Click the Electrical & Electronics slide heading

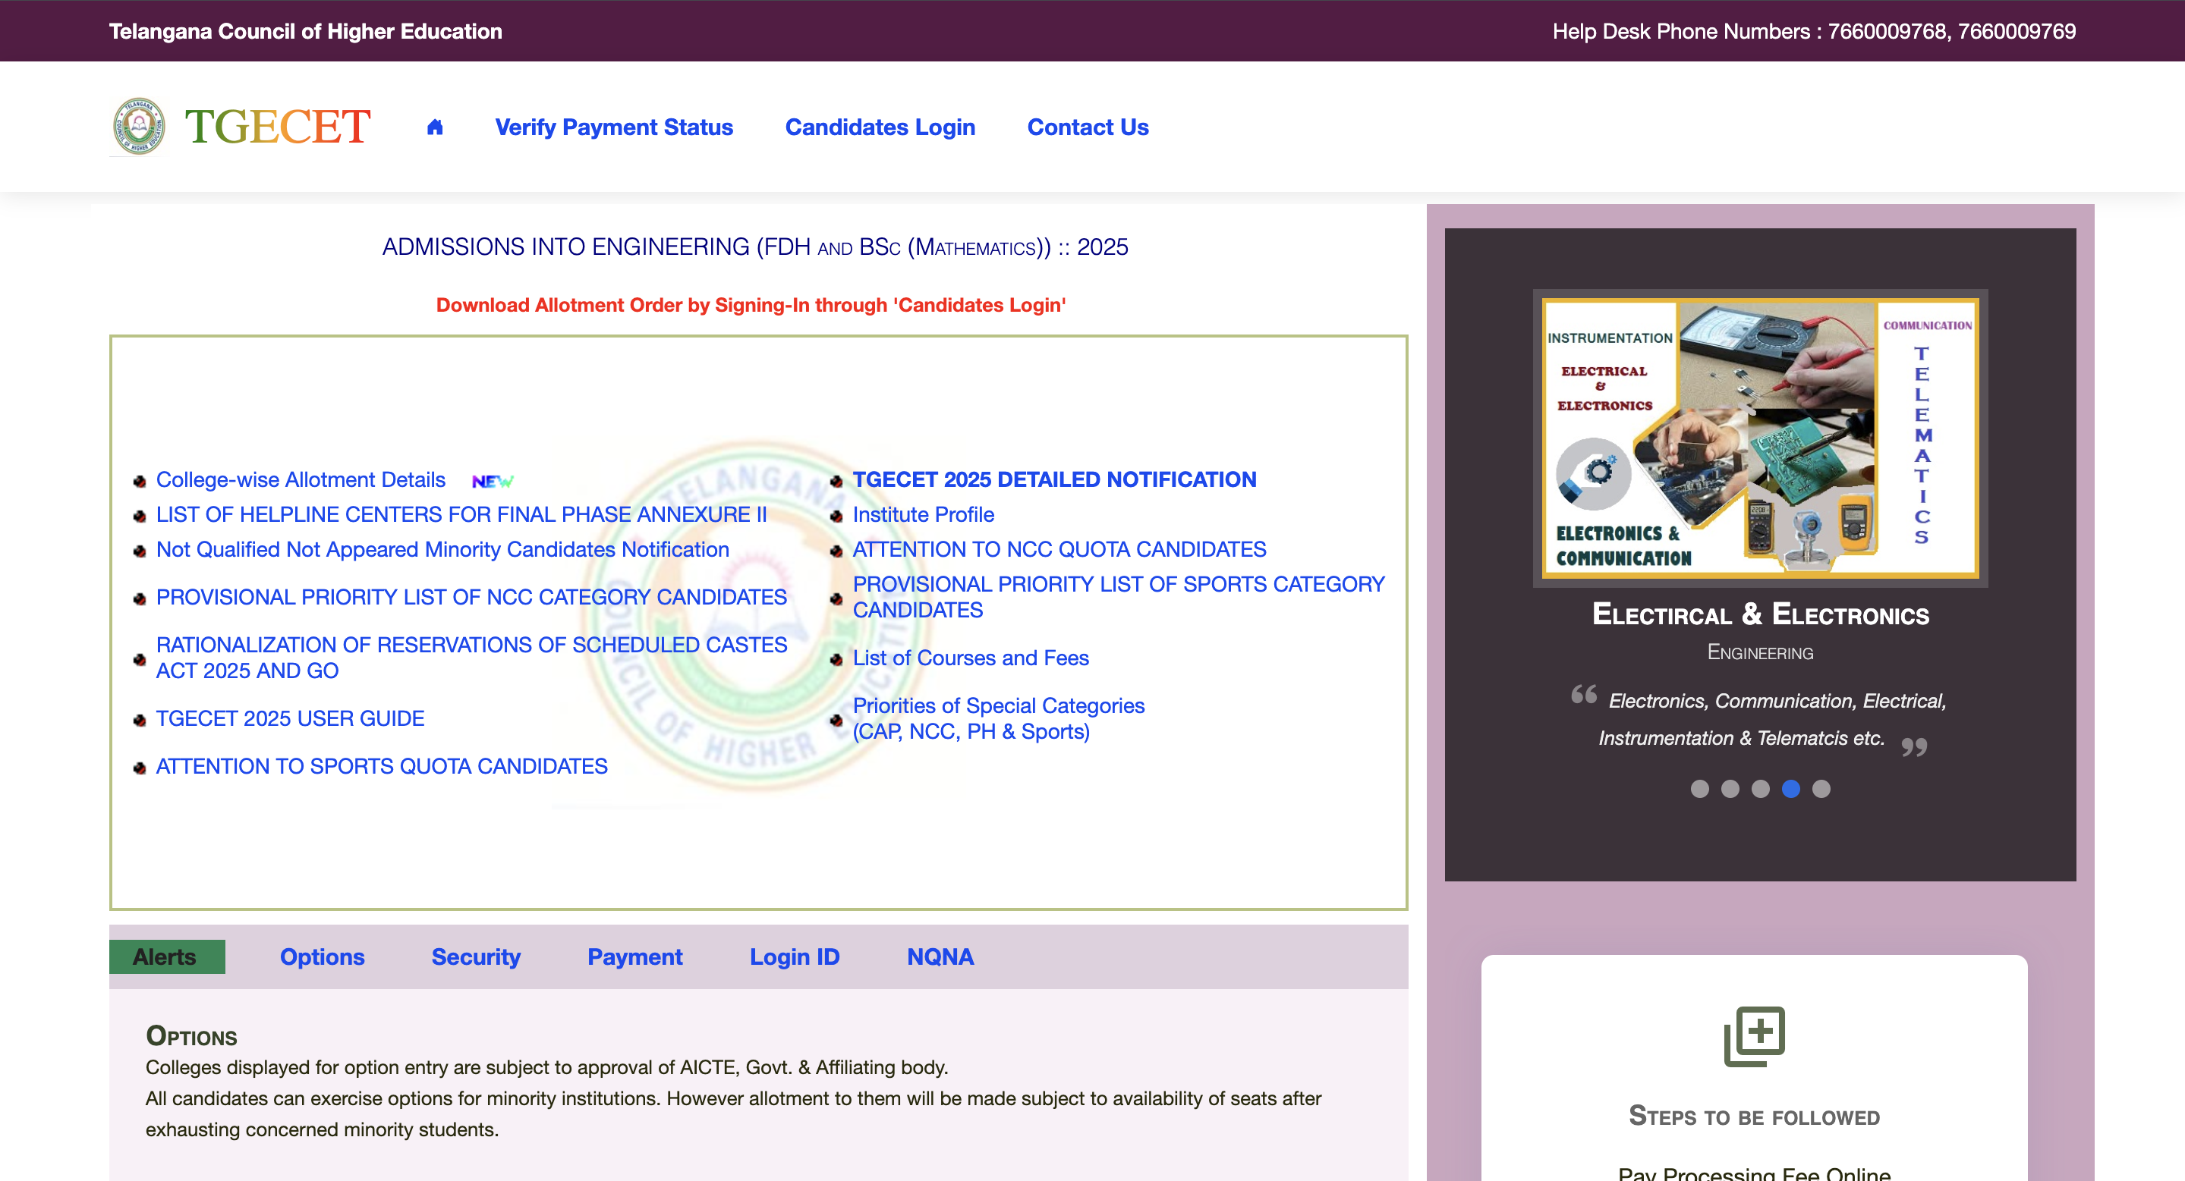[x=1760, y=614]
